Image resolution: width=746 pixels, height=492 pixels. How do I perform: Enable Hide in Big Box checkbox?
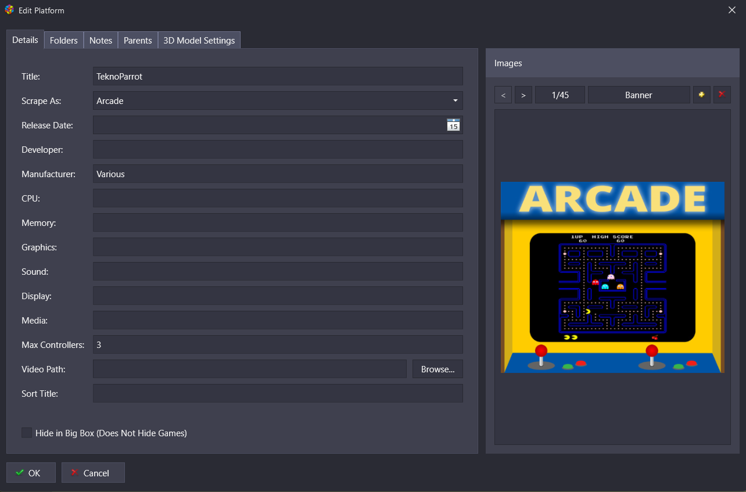27,433
